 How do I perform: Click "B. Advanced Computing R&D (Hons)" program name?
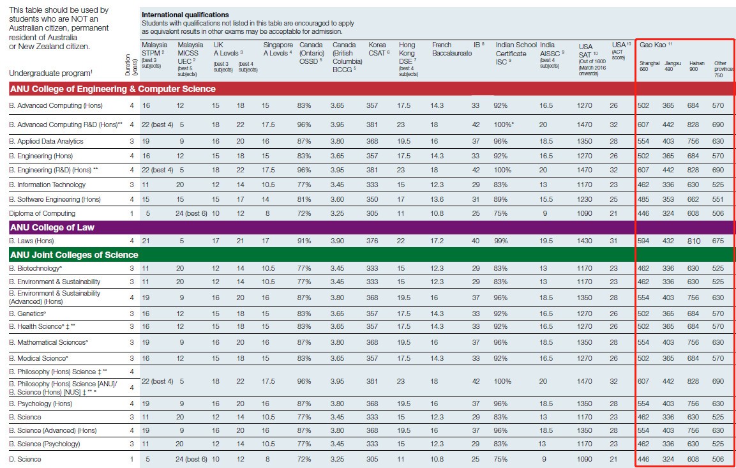[66, 125]
